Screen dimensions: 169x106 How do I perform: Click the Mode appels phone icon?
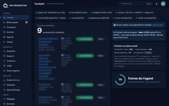[4, 22]
